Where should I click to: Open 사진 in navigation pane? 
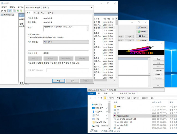click(97, 119)
